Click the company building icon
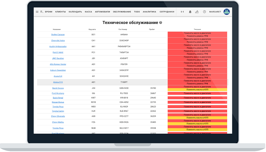Image resolution: width=266 pixels, height=152 pixels. [x=197, y=12]
